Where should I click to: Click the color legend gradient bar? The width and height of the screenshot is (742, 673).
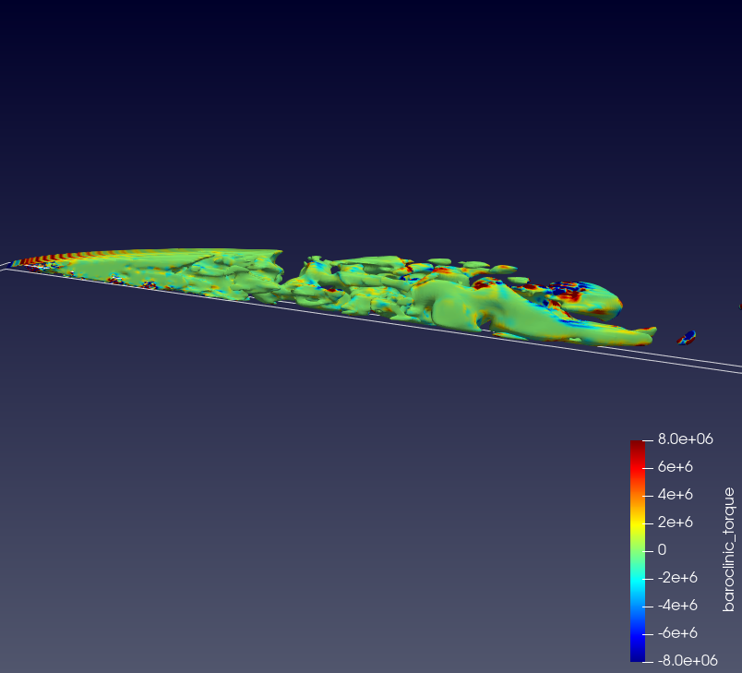(x=638, y=551)
